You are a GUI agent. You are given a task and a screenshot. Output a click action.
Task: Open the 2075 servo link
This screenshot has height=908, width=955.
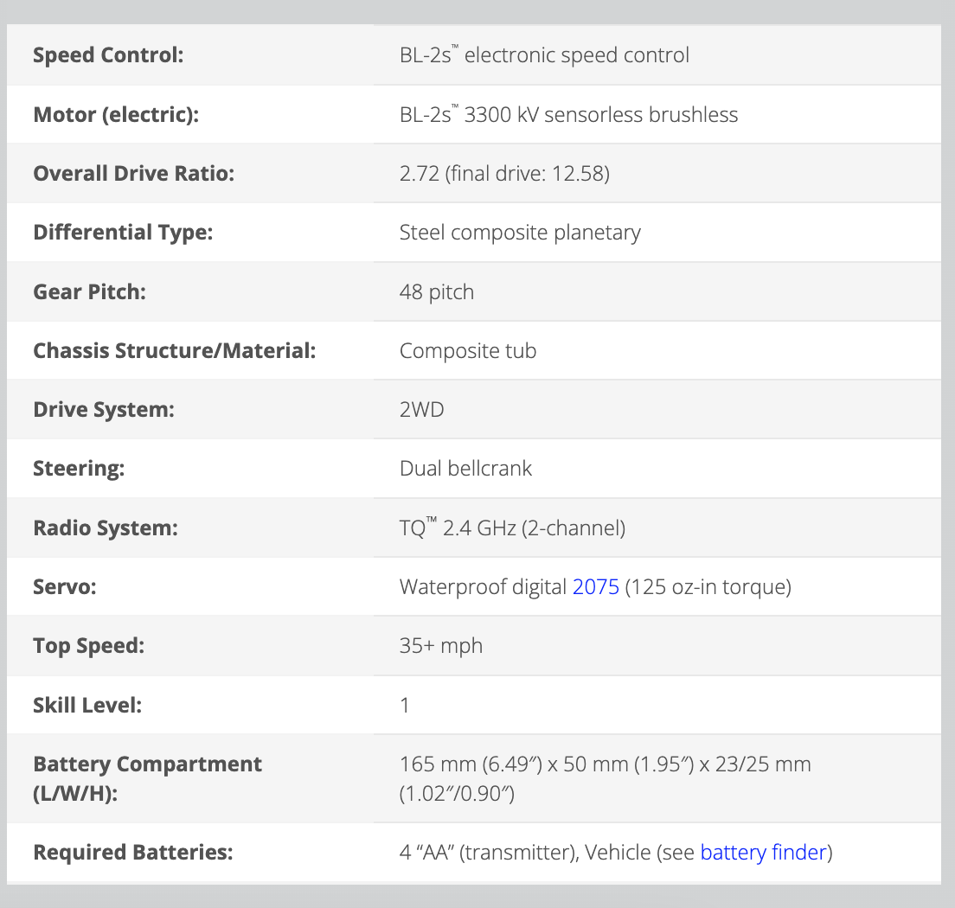(x=595, y=587)
